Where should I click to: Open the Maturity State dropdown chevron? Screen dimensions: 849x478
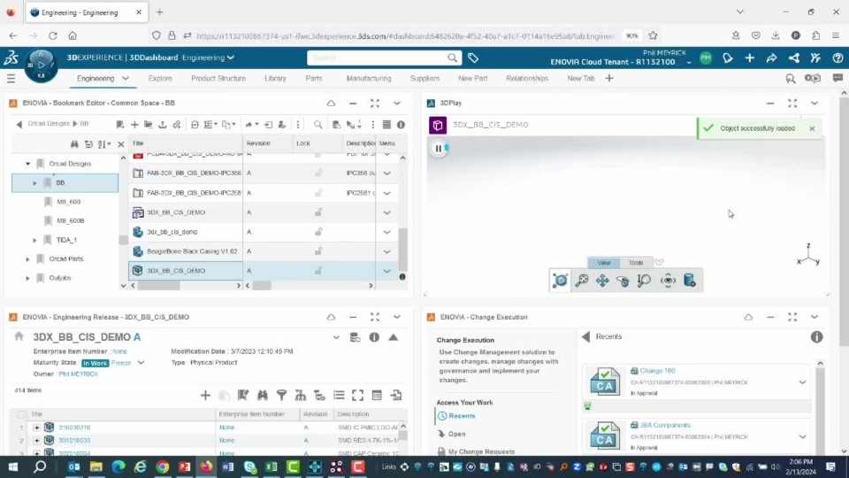[141, 363]
